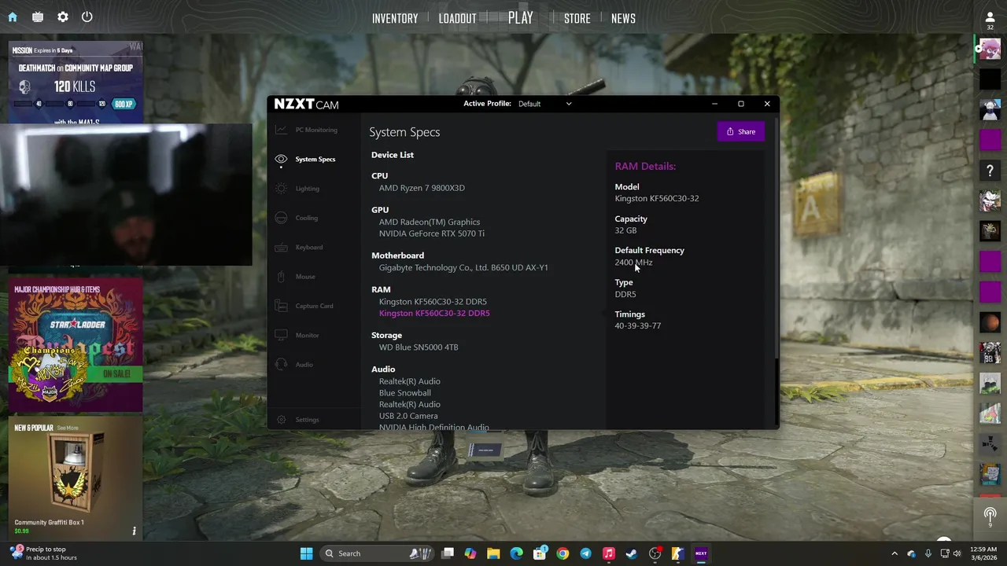Viewport: 1007px width, 566px height.
Task: Click the 2400 MHz default frequency value
Action: (633, 262)
